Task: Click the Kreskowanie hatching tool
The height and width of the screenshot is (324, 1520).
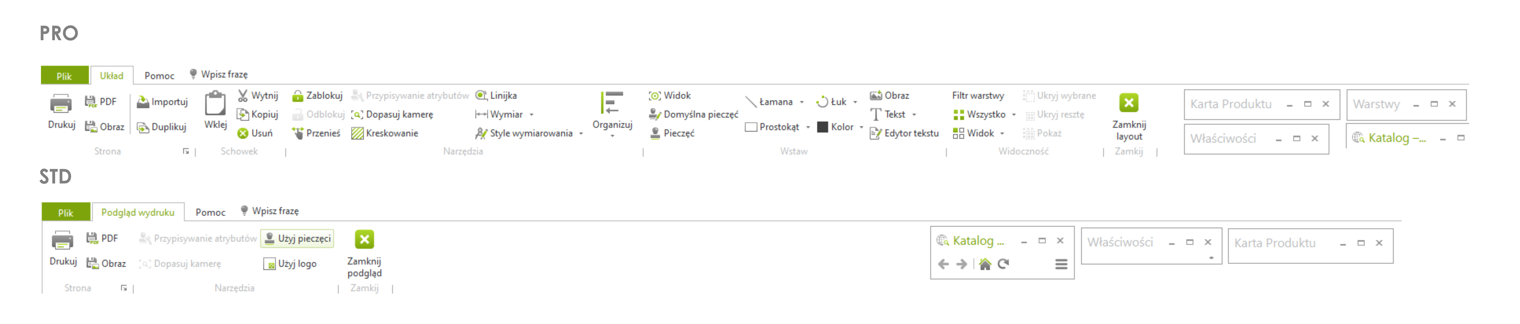Action: coord(385,133)
